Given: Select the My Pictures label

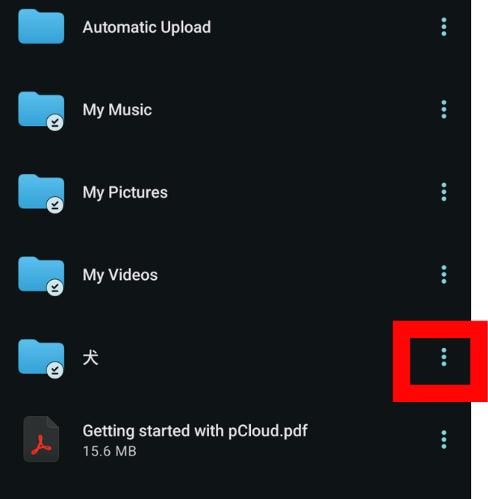Looking at the screenshot, I should click(125, 192).
